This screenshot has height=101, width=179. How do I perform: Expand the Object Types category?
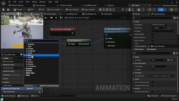(25, 73)
